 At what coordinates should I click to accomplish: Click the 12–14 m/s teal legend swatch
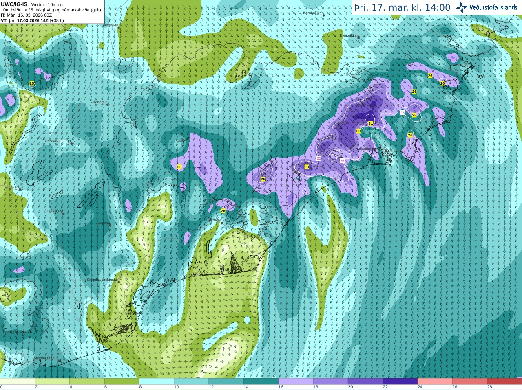[x=226, y=381]
